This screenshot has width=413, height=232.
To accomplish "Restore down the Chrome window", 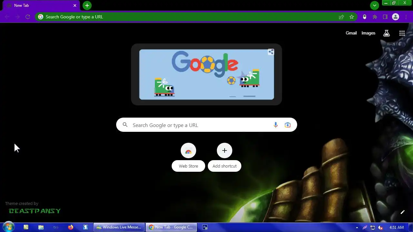I will (x=394, y=3).
